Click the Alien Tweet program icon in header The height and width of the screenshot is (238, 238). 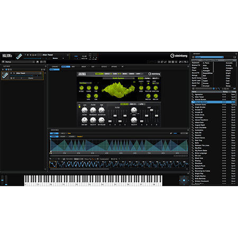pyautogui.click(x=19, y=56)
